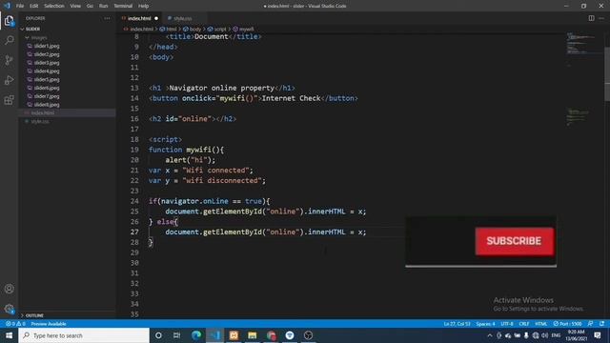Open slider3.jpeg in the explorer

47,63
